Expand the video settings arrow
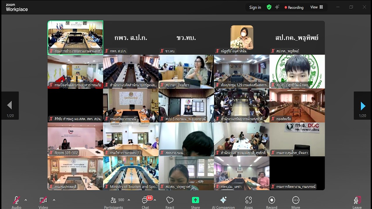The height and width of the screenshot is (209, 372). [54, 200]
